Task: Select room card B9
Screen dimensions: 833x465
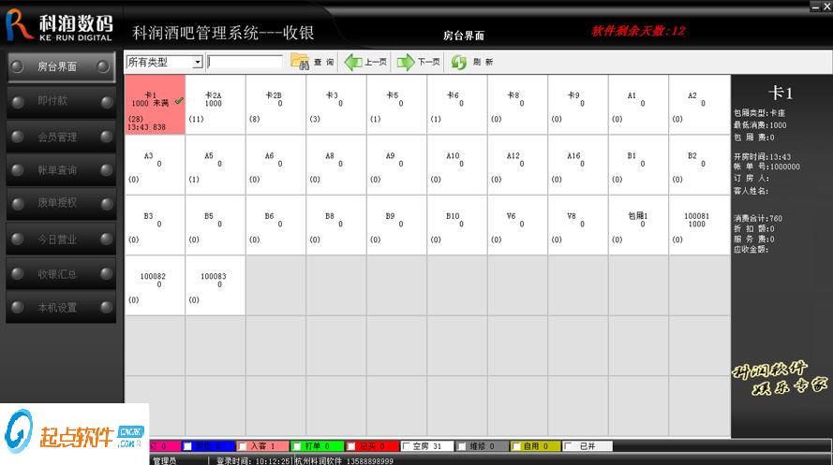Action: pos(397,225)
